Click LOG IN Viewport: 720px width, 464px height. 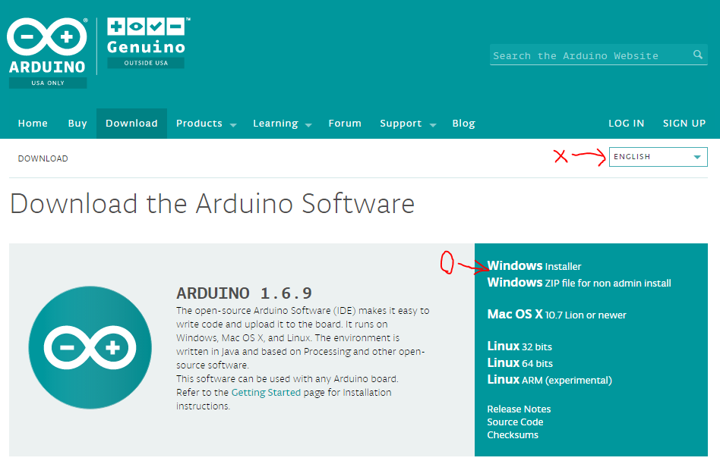pos(627,124)
